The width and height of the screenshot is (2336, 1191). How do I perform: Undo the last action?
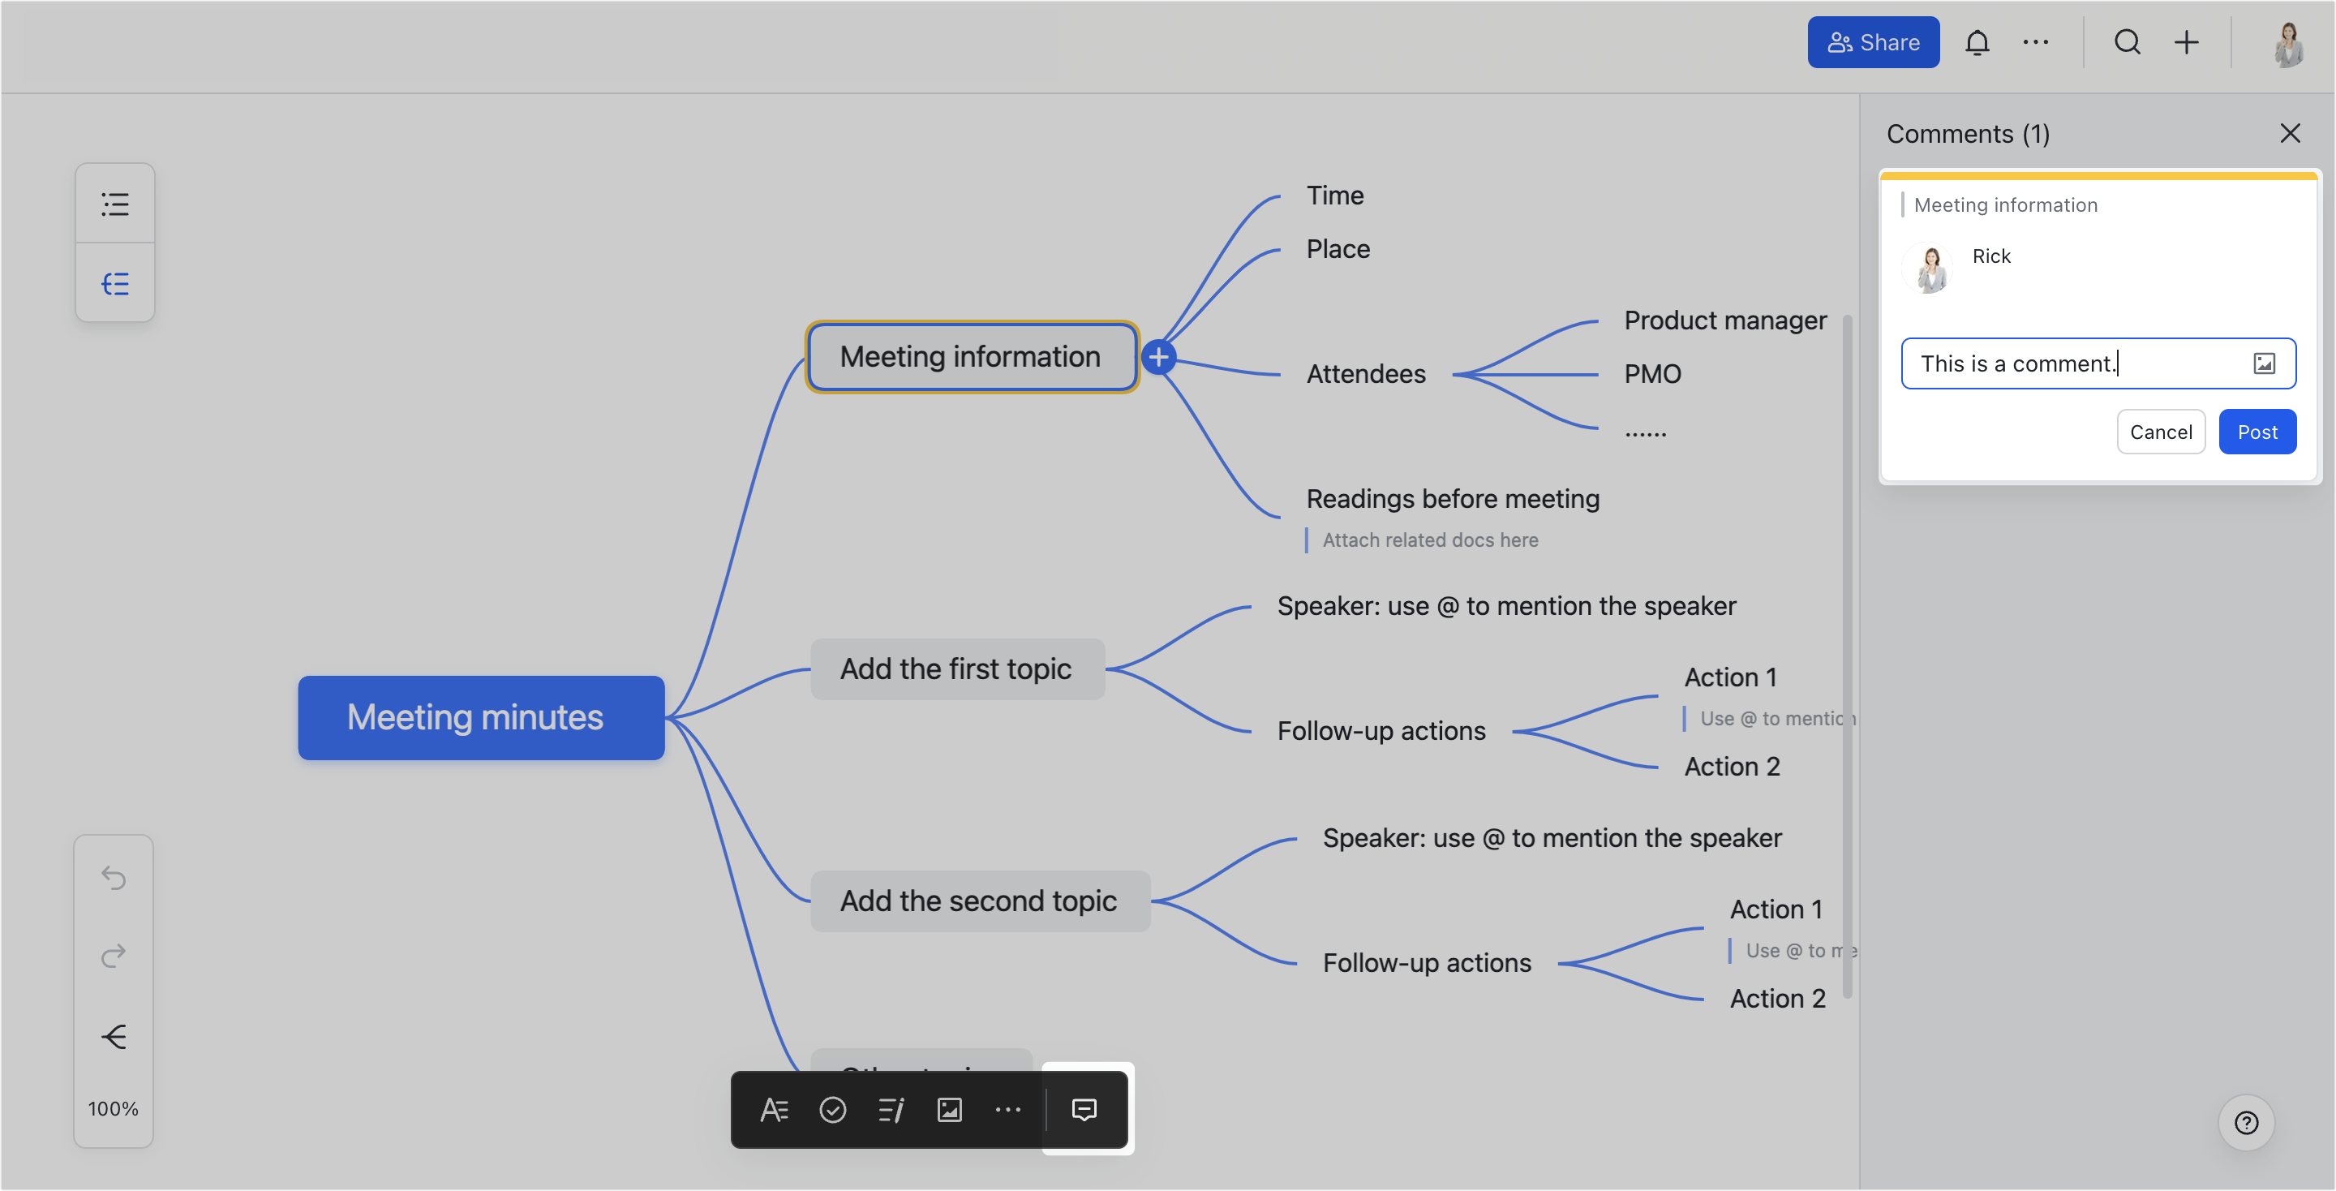click(x=114, y=877)
